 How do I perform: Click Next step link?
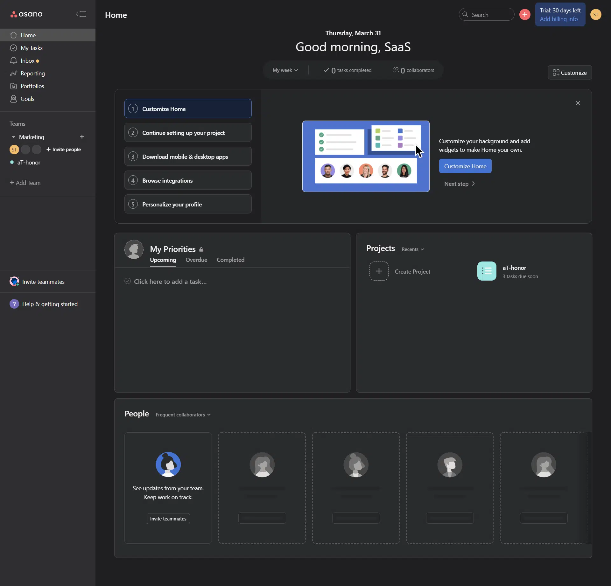(460, 184)
